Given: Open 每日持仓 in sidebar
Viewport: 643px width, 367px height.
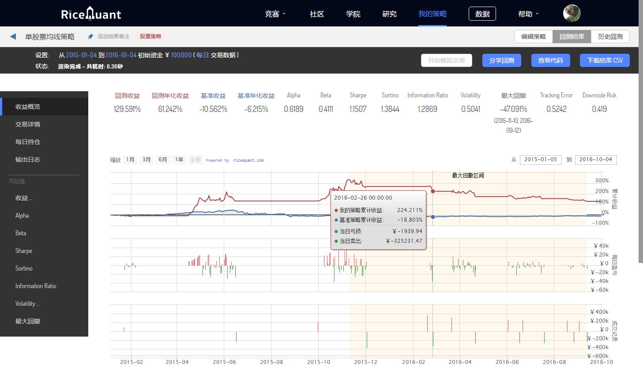Looking at the screenshot, I should [28, 142].
